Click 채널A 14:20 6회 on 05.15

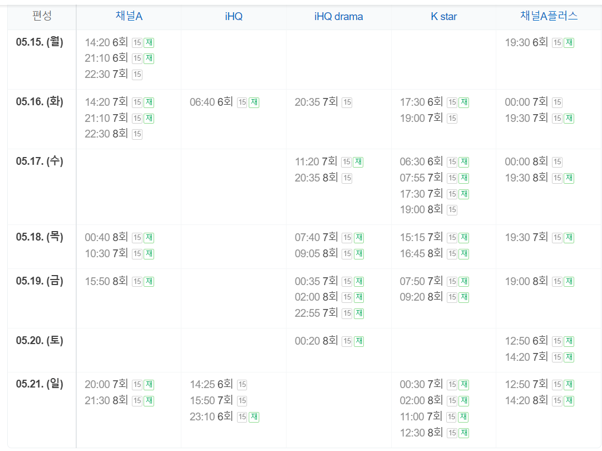click(x=106, y=42)
